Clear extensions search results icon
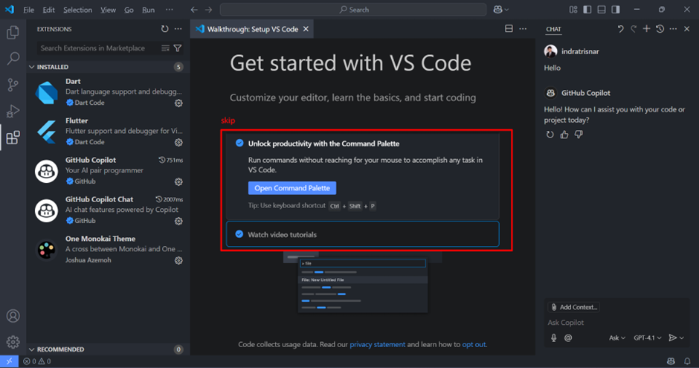 (165, 48)
